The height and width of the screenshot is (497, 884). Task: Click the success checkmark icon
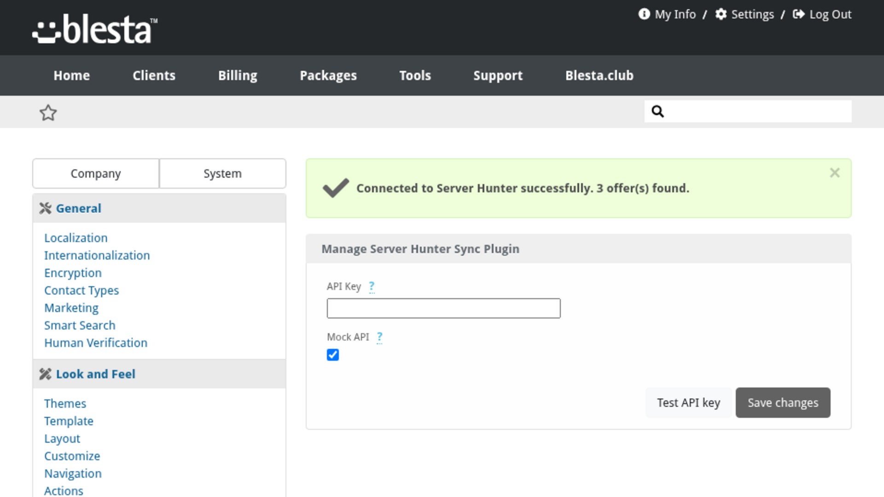click(336, 188)
